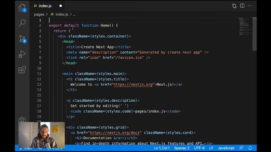Click line number 11 in the gutter
The width and height of the screenshot is (271, 152).
coord(39,73)
